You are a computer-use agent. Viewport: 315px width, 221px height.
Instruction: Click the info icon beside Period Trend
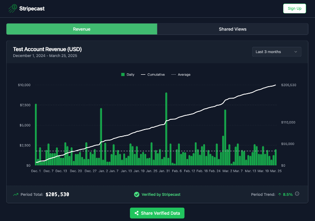[297, 194]
